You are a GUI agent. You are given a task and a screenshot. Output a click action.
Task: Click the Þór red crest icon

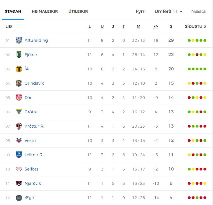click(19, 98)
